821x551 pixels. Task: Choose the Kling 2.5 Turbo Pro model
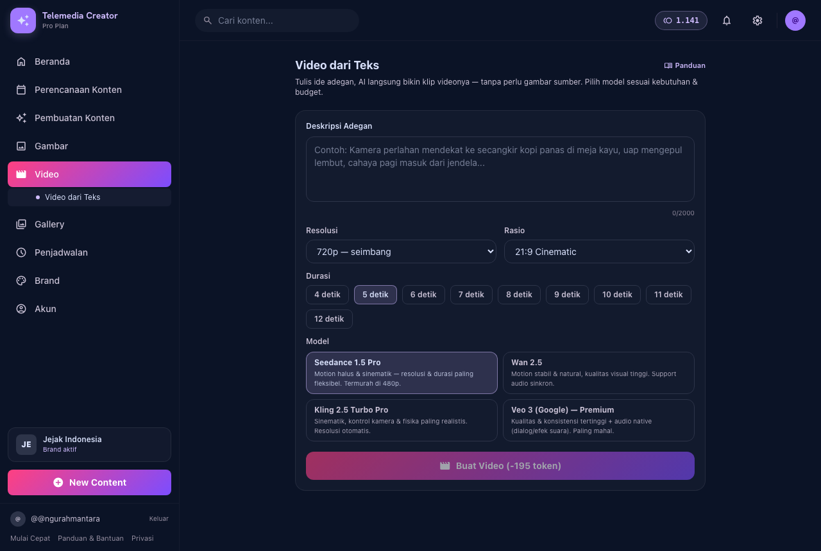(x=402, y=420)
